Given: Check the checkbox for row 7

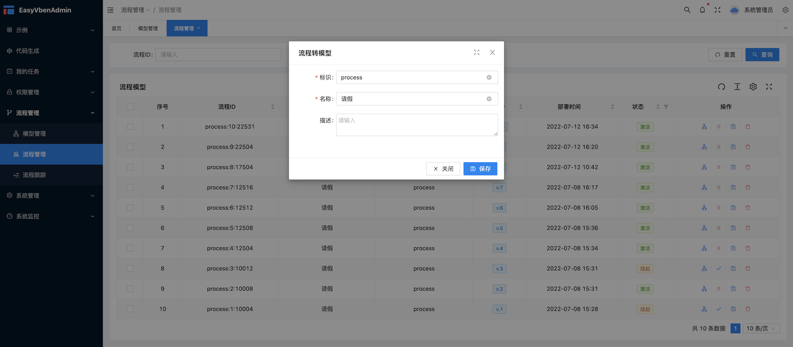Looking at the screenshot, I should [x=130, y=248].
